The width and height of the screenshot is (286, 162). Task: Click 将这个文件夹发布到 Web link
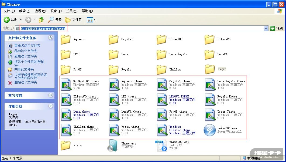29,63
